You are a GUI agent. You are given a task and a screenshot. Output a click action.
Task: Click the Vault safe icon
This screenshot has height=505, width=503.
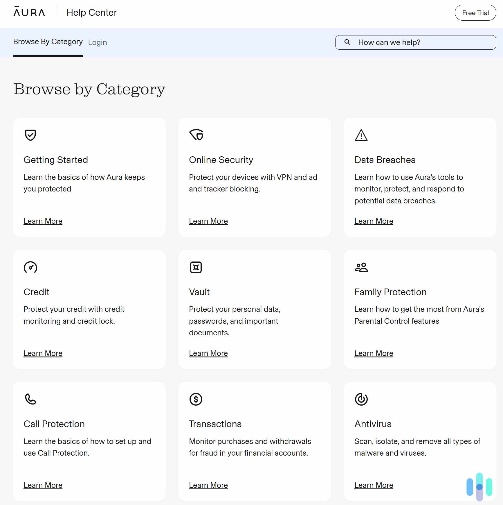coord(196,267)
